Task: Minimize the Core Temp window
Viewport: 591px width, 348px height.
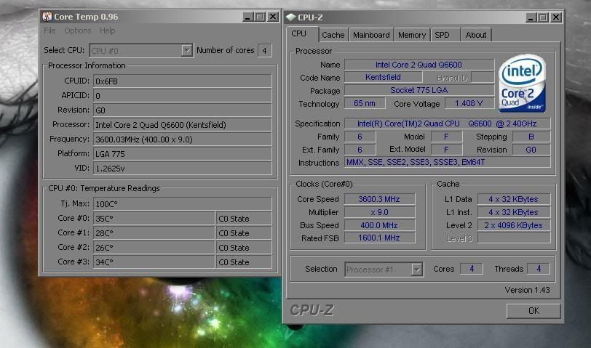Action: tap(246, 16)
